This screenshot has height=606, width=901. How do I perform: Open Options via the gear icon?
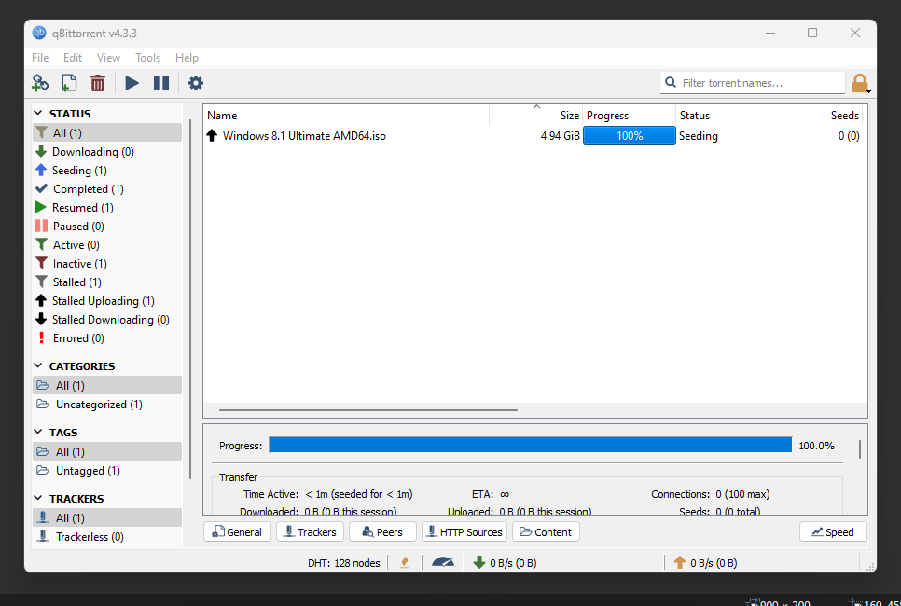196,83
